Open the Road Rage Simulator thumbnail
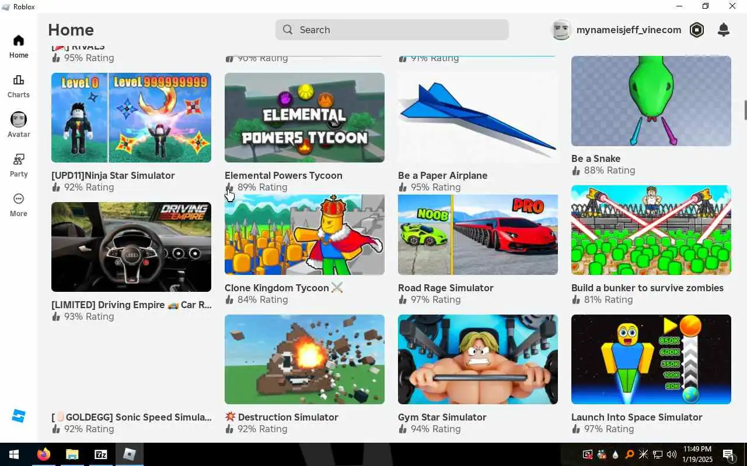 click(x=478, y=235)
